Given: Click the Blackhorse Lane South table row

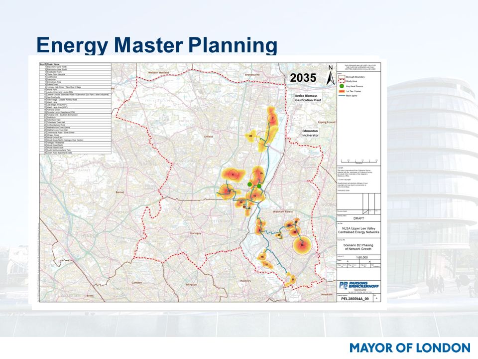Looking at the screenshot, I should click(76, 69).
